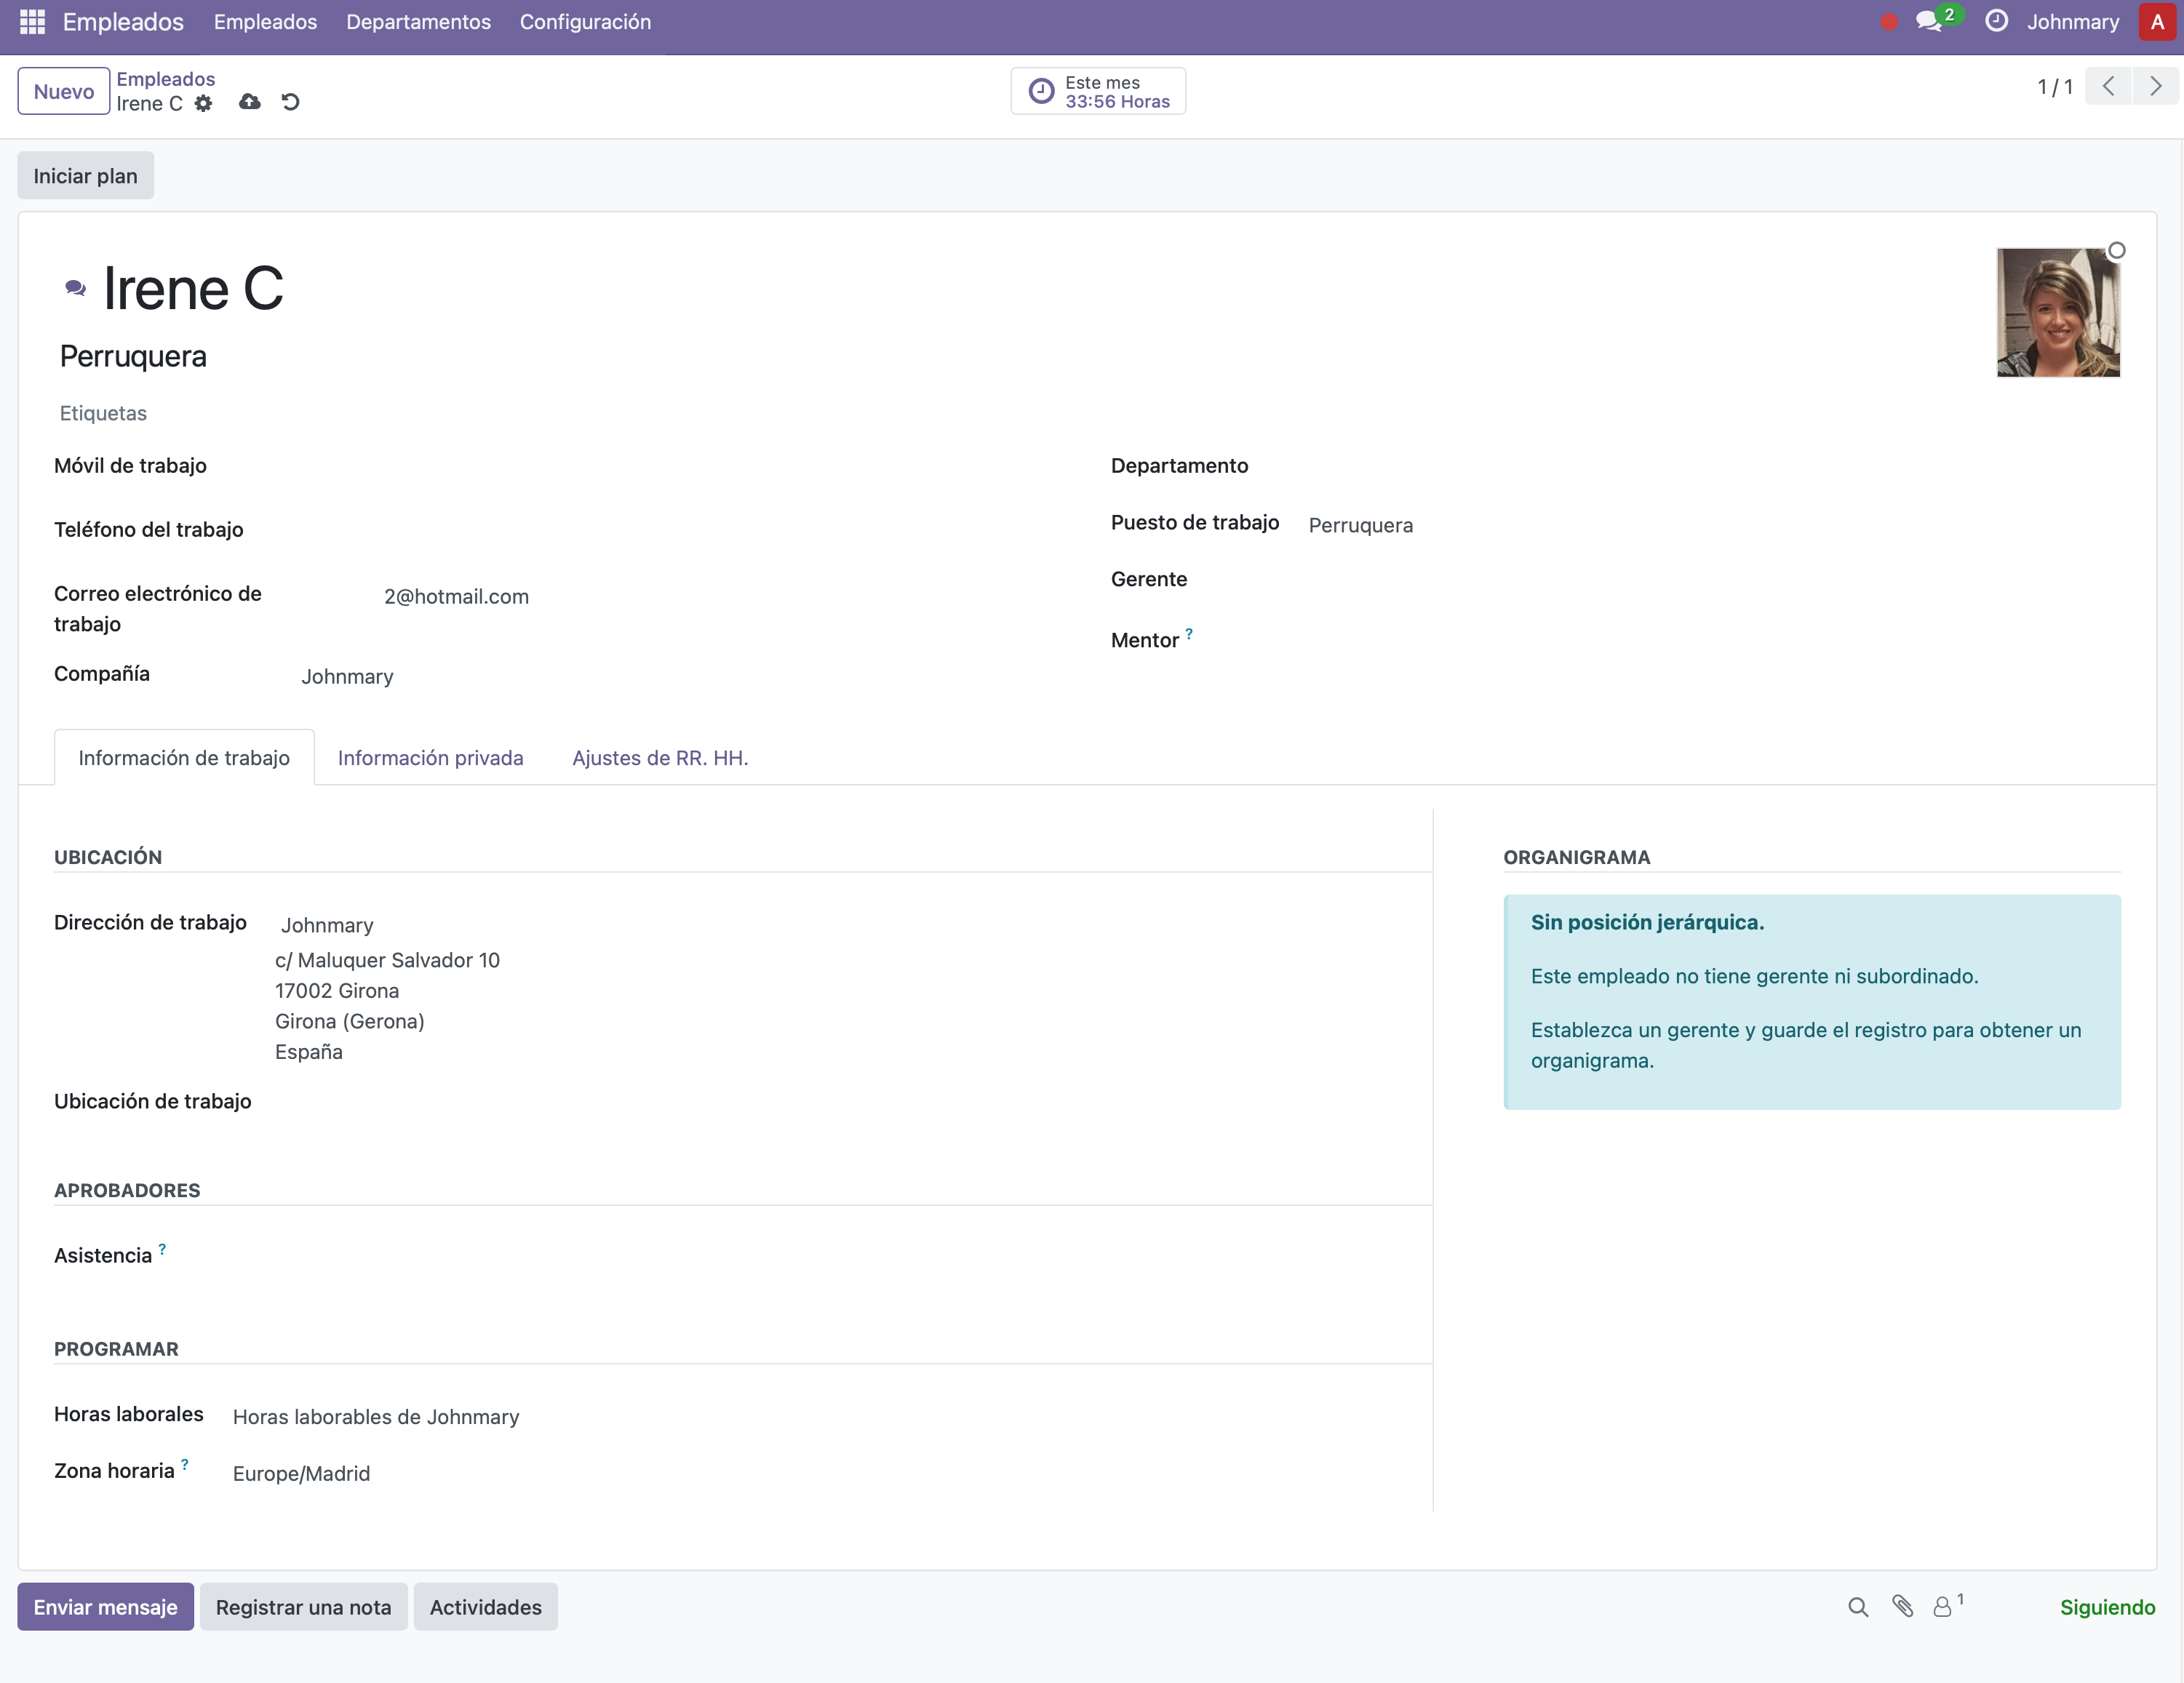Open the apps grid menu icon
This screenshot has height=1683, width=2184.
click(32, 22)
